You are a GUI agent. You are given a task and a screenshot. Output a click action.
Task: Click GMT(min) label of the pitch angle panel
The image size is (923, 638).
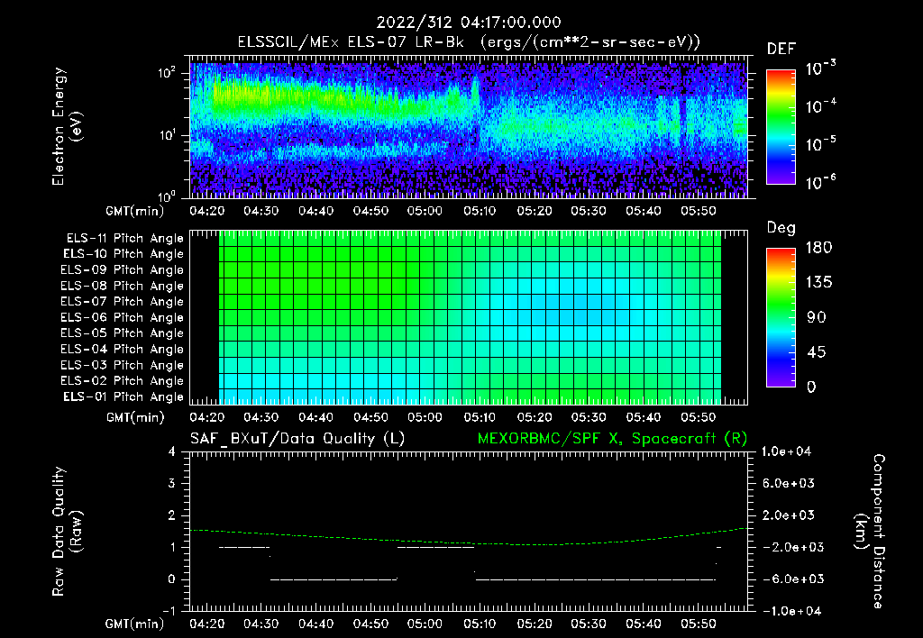coord(135,417)
